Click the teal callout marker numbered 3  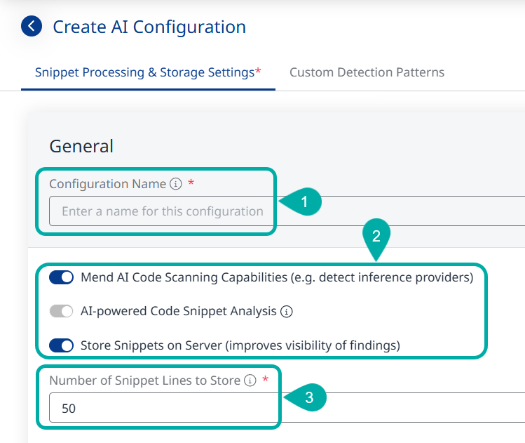coord(308,397)
